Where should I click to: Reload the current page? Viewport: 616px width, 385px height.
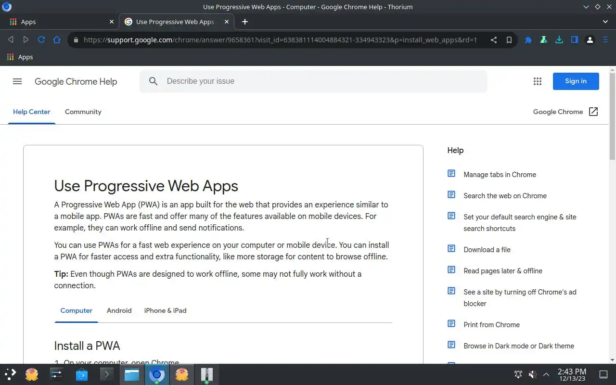tap(41, 40)
